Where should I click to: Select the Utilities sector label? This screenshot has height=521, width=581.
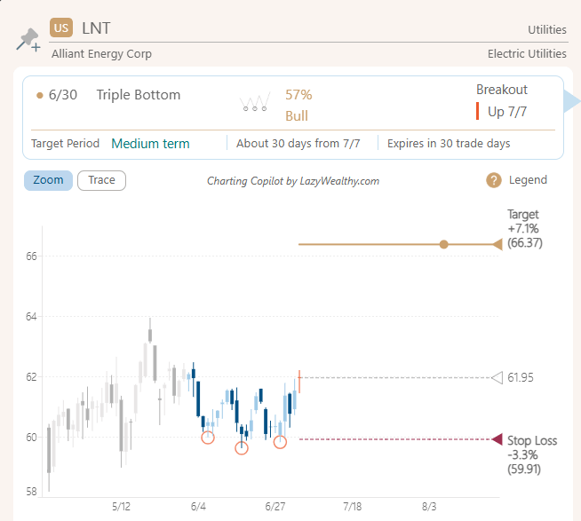(546, 29)
